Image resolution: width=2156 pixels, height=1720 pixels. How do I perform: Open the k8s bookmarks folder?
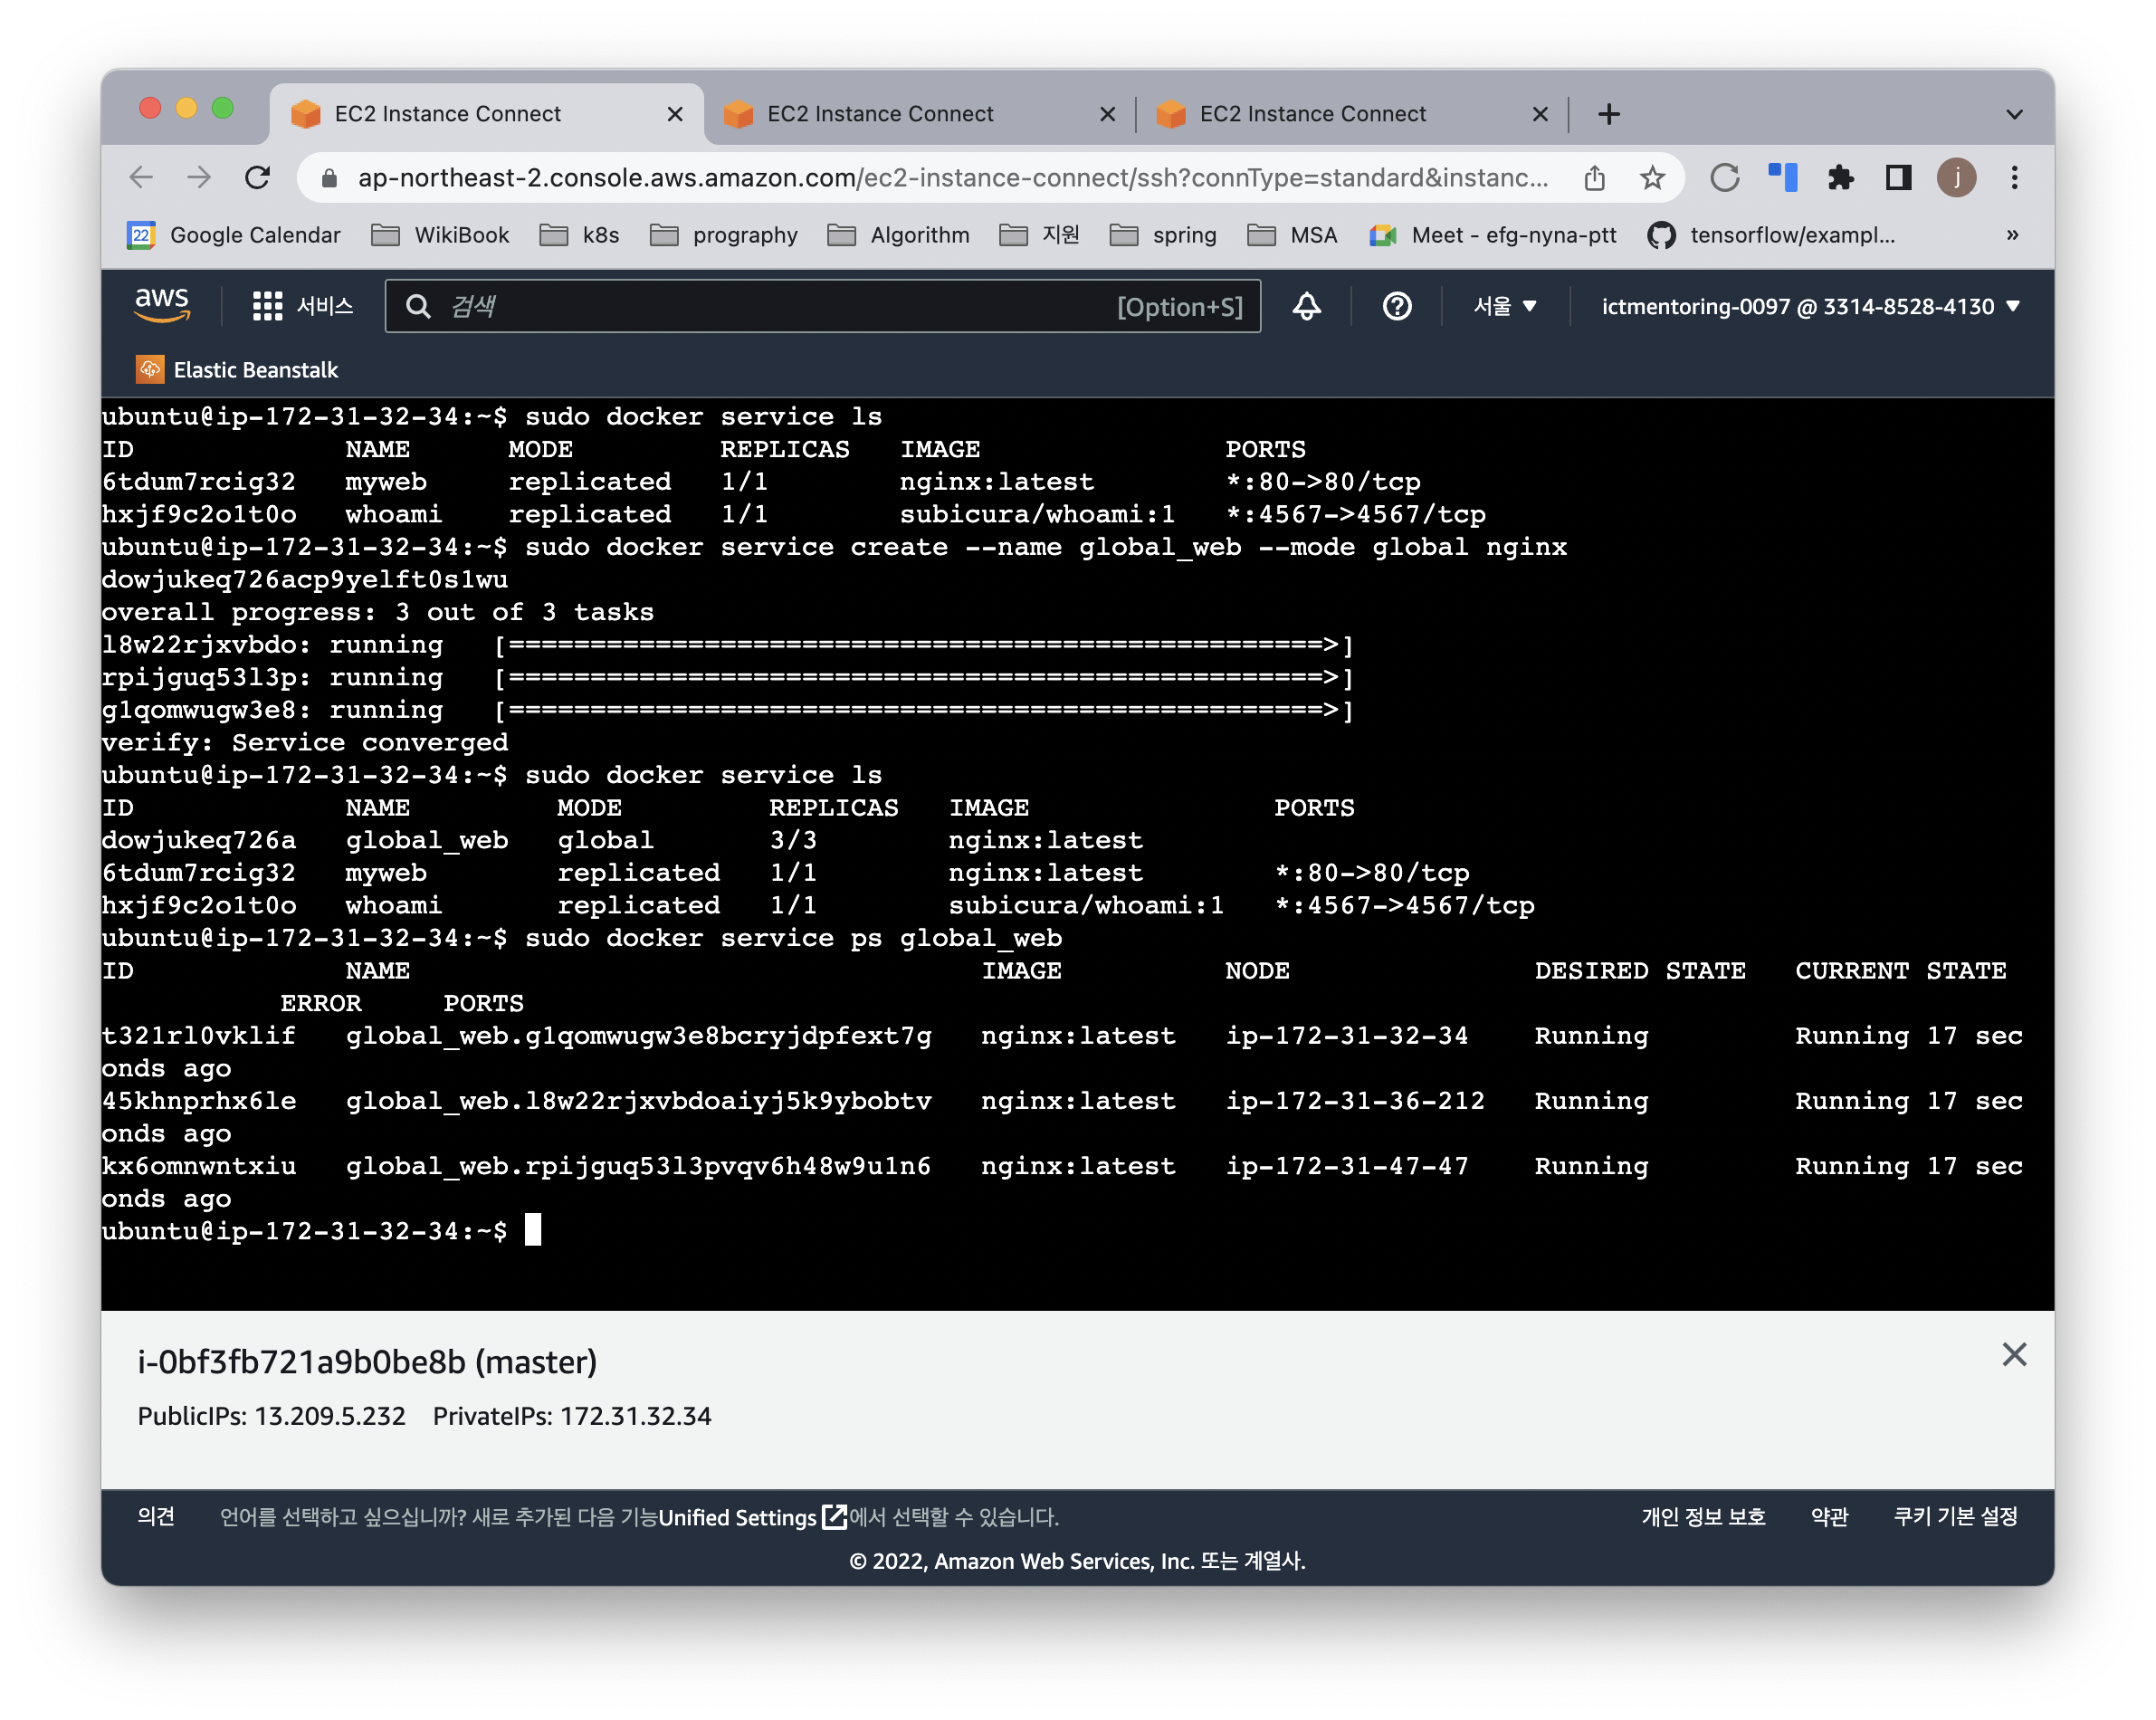coord(581,235)
